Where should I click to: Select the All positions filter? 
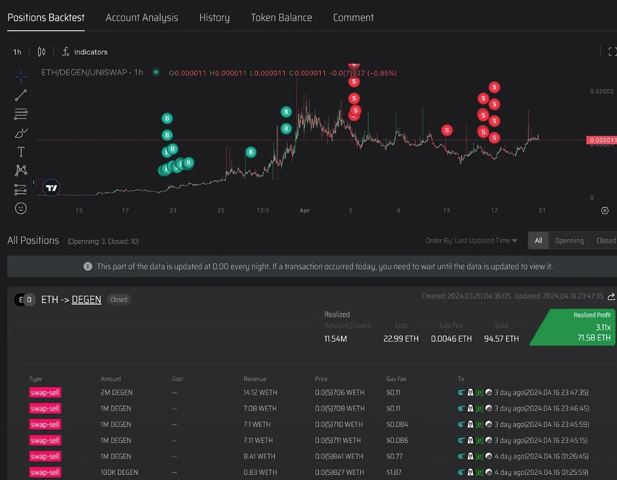point(538,241)
